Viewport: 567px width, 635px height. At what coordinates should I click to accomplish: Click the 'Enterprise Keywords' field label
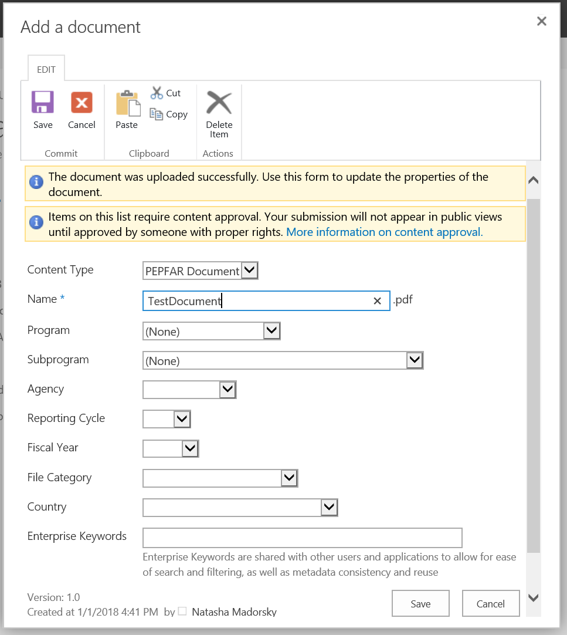(x=77, y=536)
